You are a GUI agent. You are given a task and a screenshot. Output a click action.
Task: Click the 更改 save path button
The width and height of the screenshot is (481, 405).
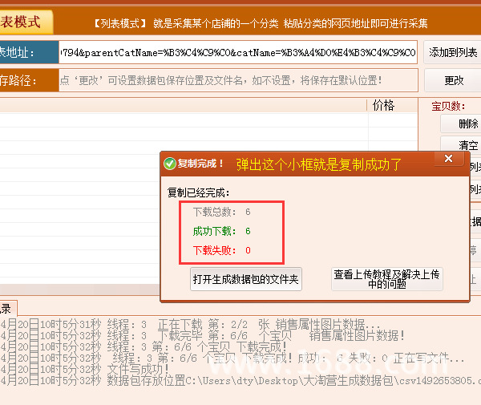(453, 81)
